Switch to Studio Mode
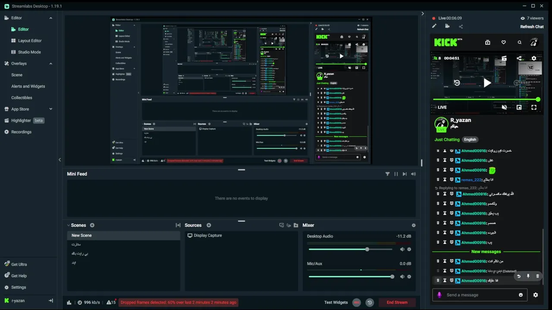The height and width of the screenshot is (310, 552). [x=29, y=52]
